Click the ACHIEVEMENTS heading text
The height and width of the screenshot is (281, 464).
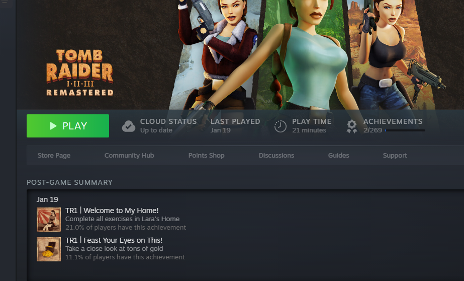pos(393,121)
